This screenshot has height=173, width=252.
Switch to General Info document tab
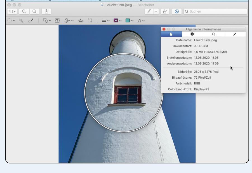[171, 34]
